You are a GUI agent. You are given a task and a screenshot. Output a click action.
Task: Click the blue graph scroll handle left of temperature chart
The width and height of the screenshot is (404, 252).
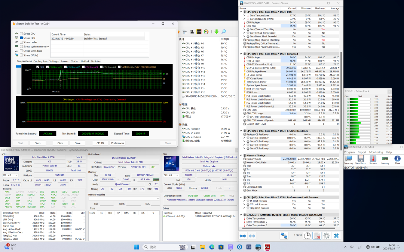19,66
